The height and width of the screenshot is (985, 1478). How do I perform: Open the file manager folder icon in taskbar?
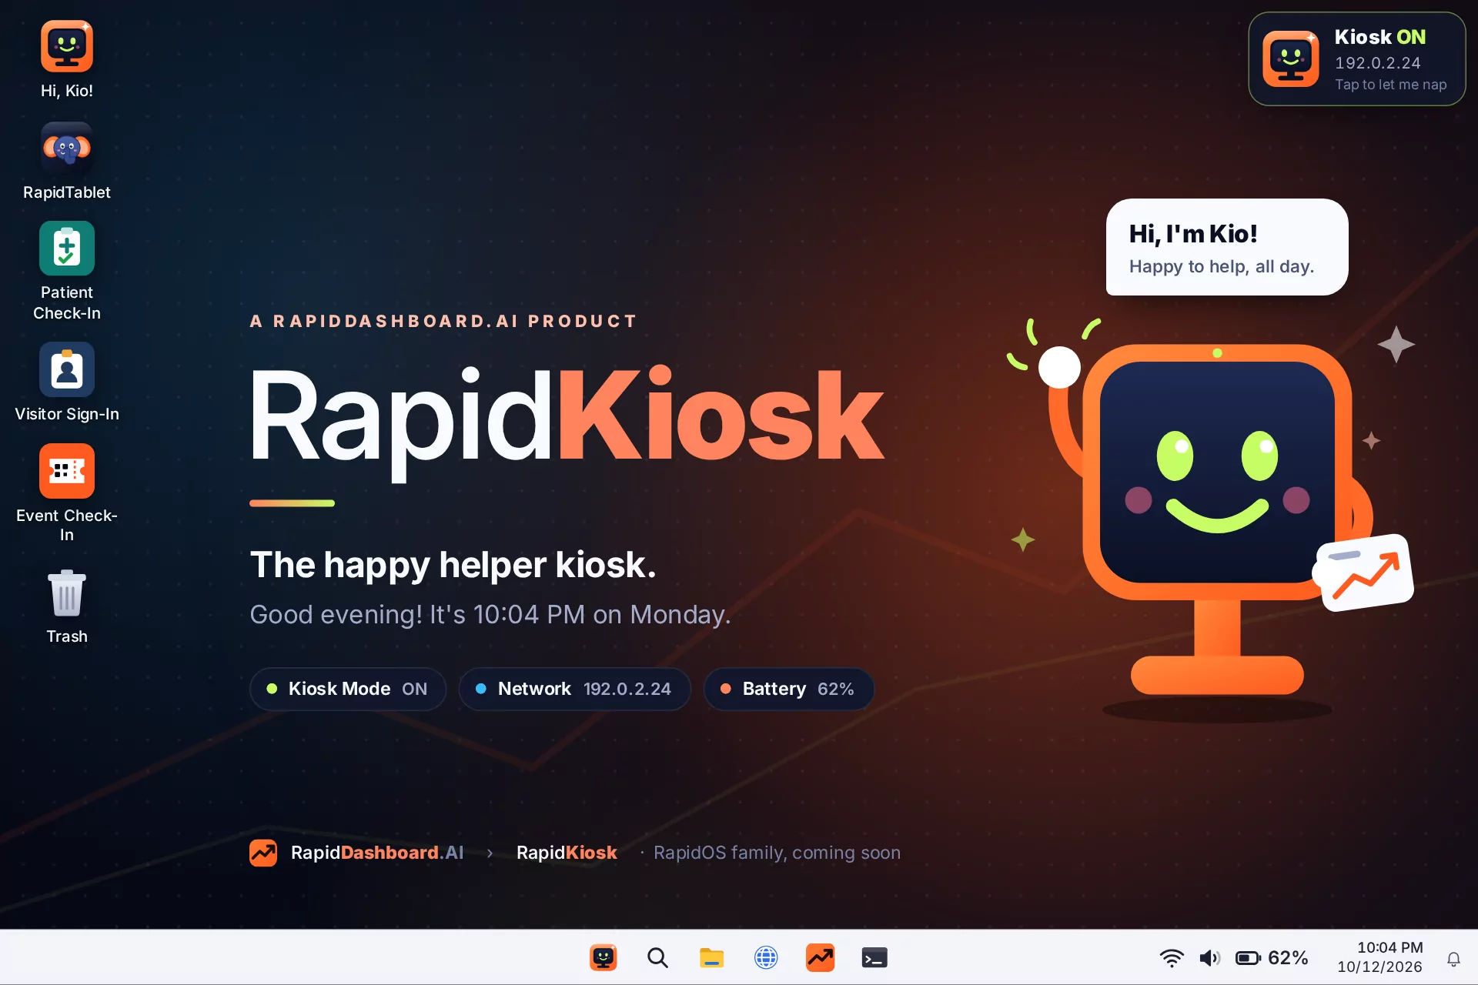[x=711, y=957]
